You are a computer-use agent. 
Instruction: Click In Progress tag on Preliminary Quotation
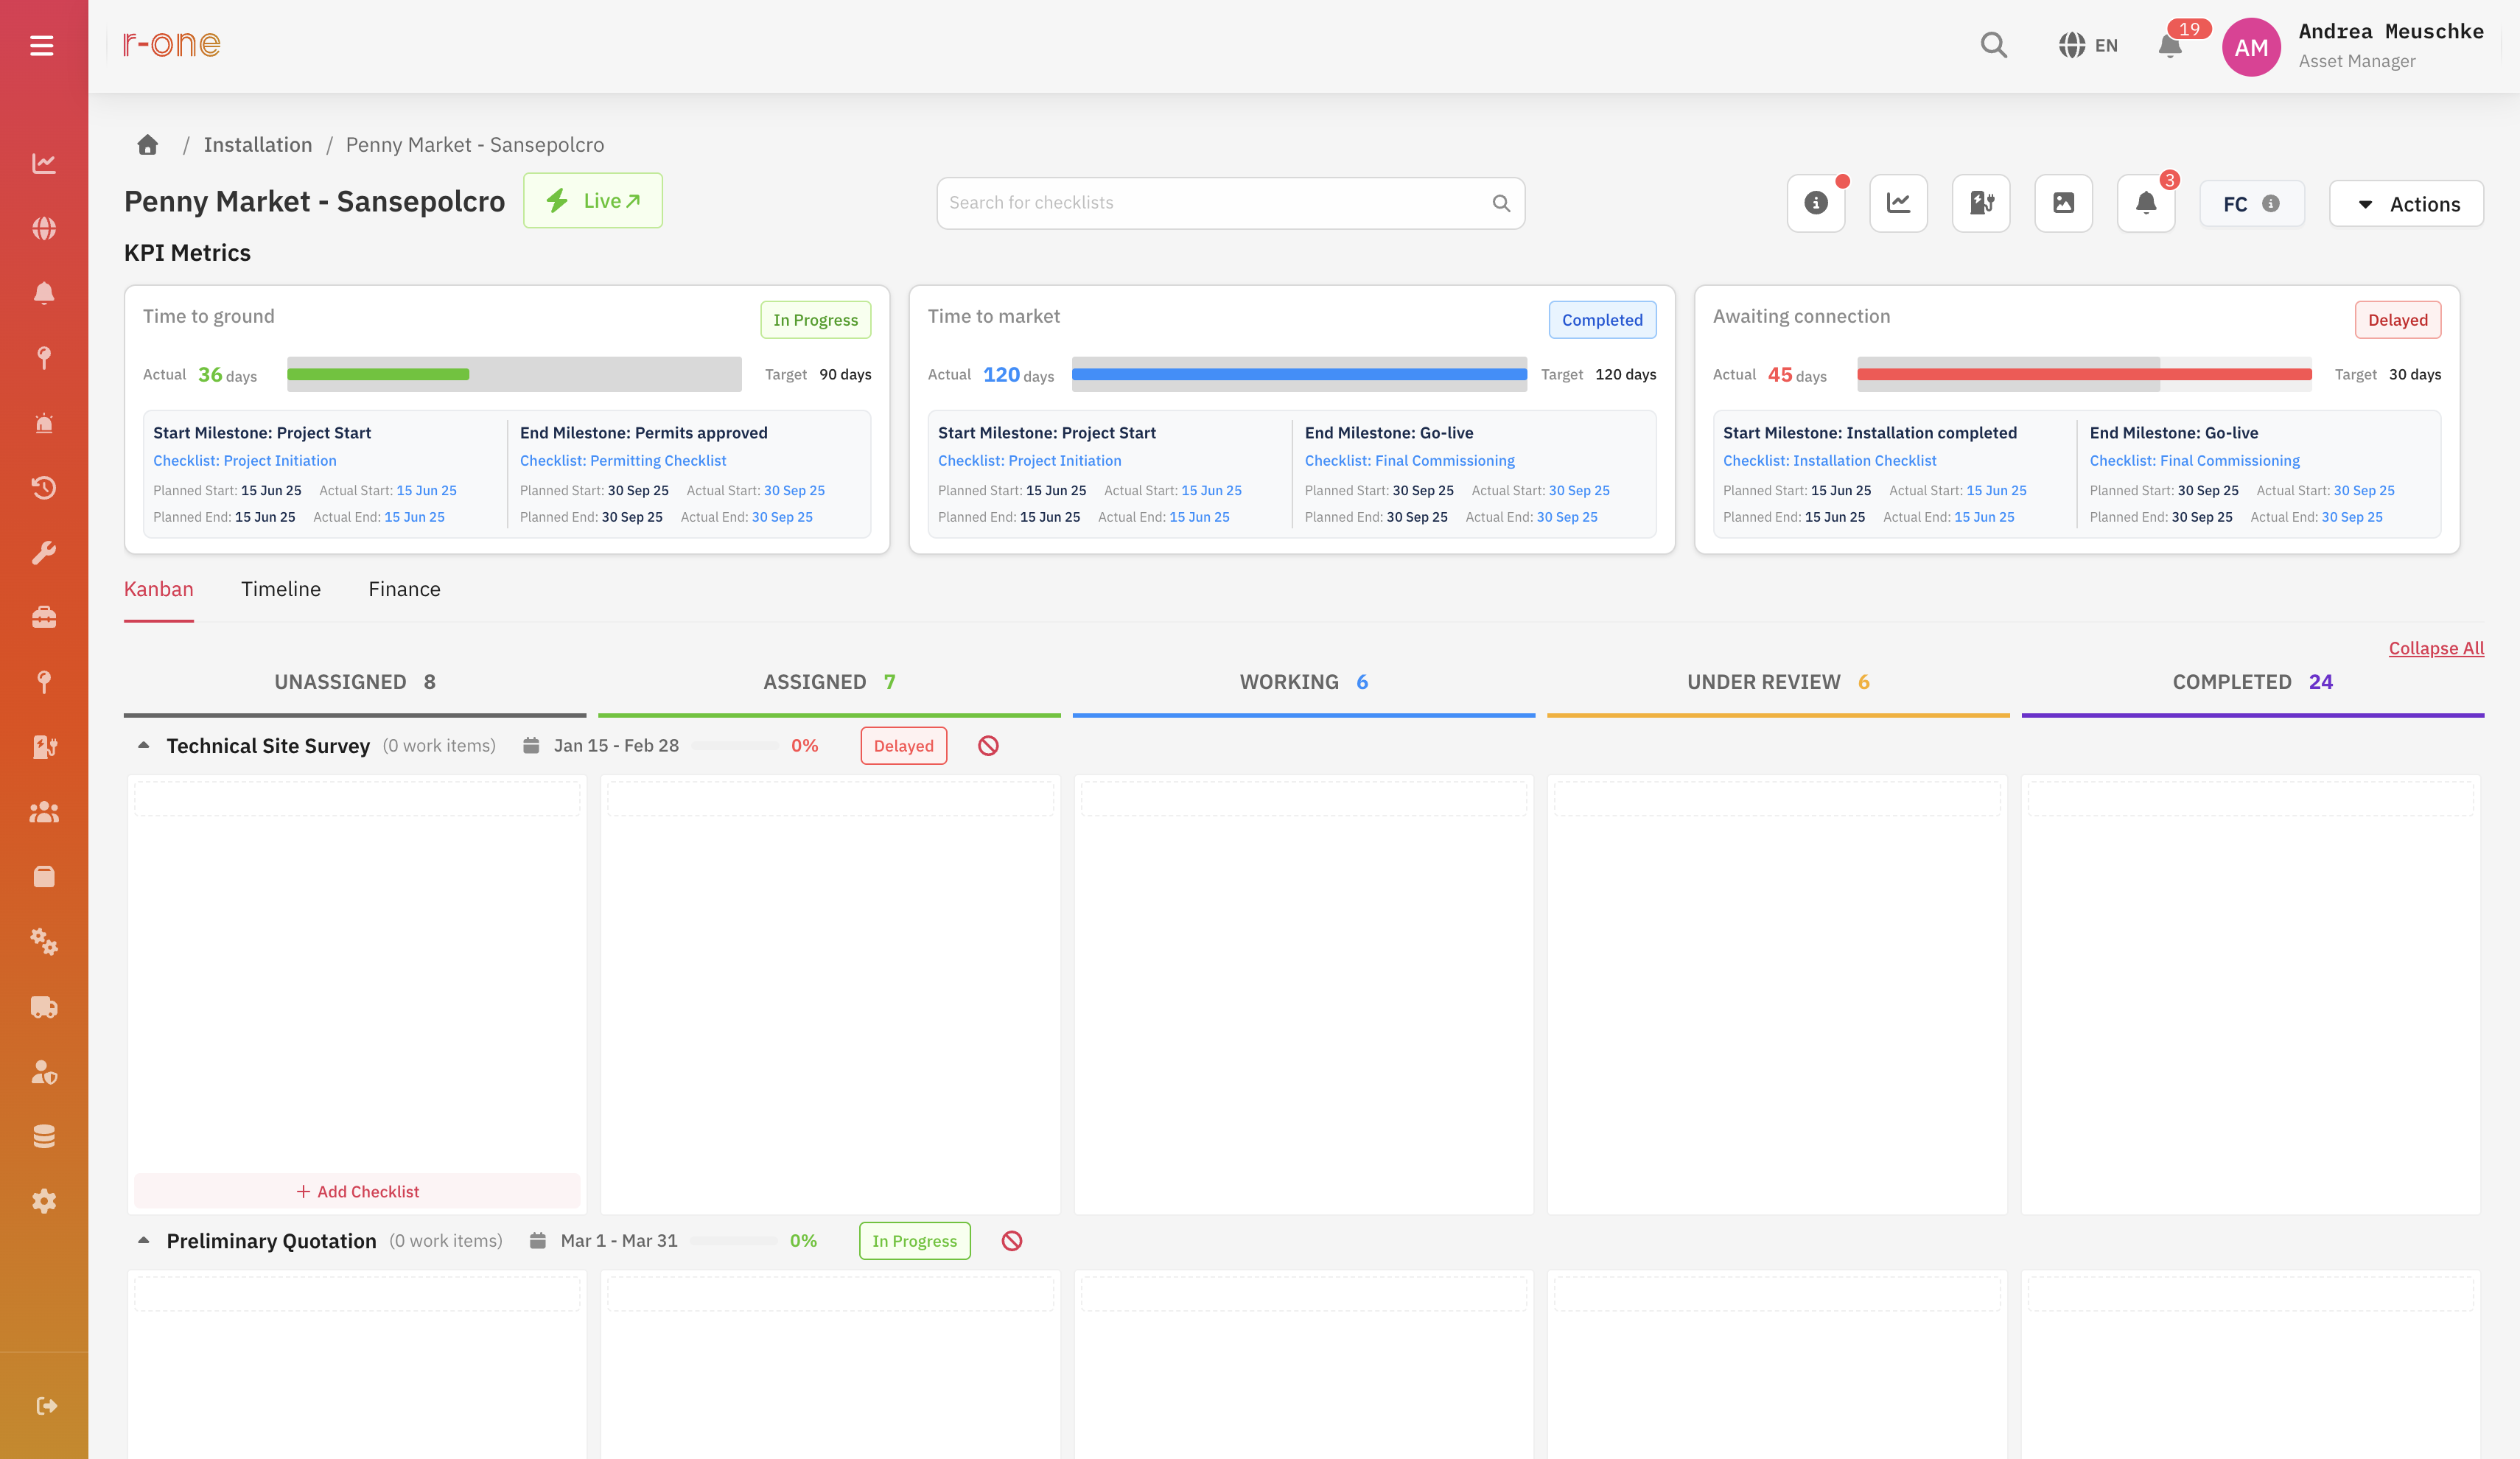(x=914, y=1241)
